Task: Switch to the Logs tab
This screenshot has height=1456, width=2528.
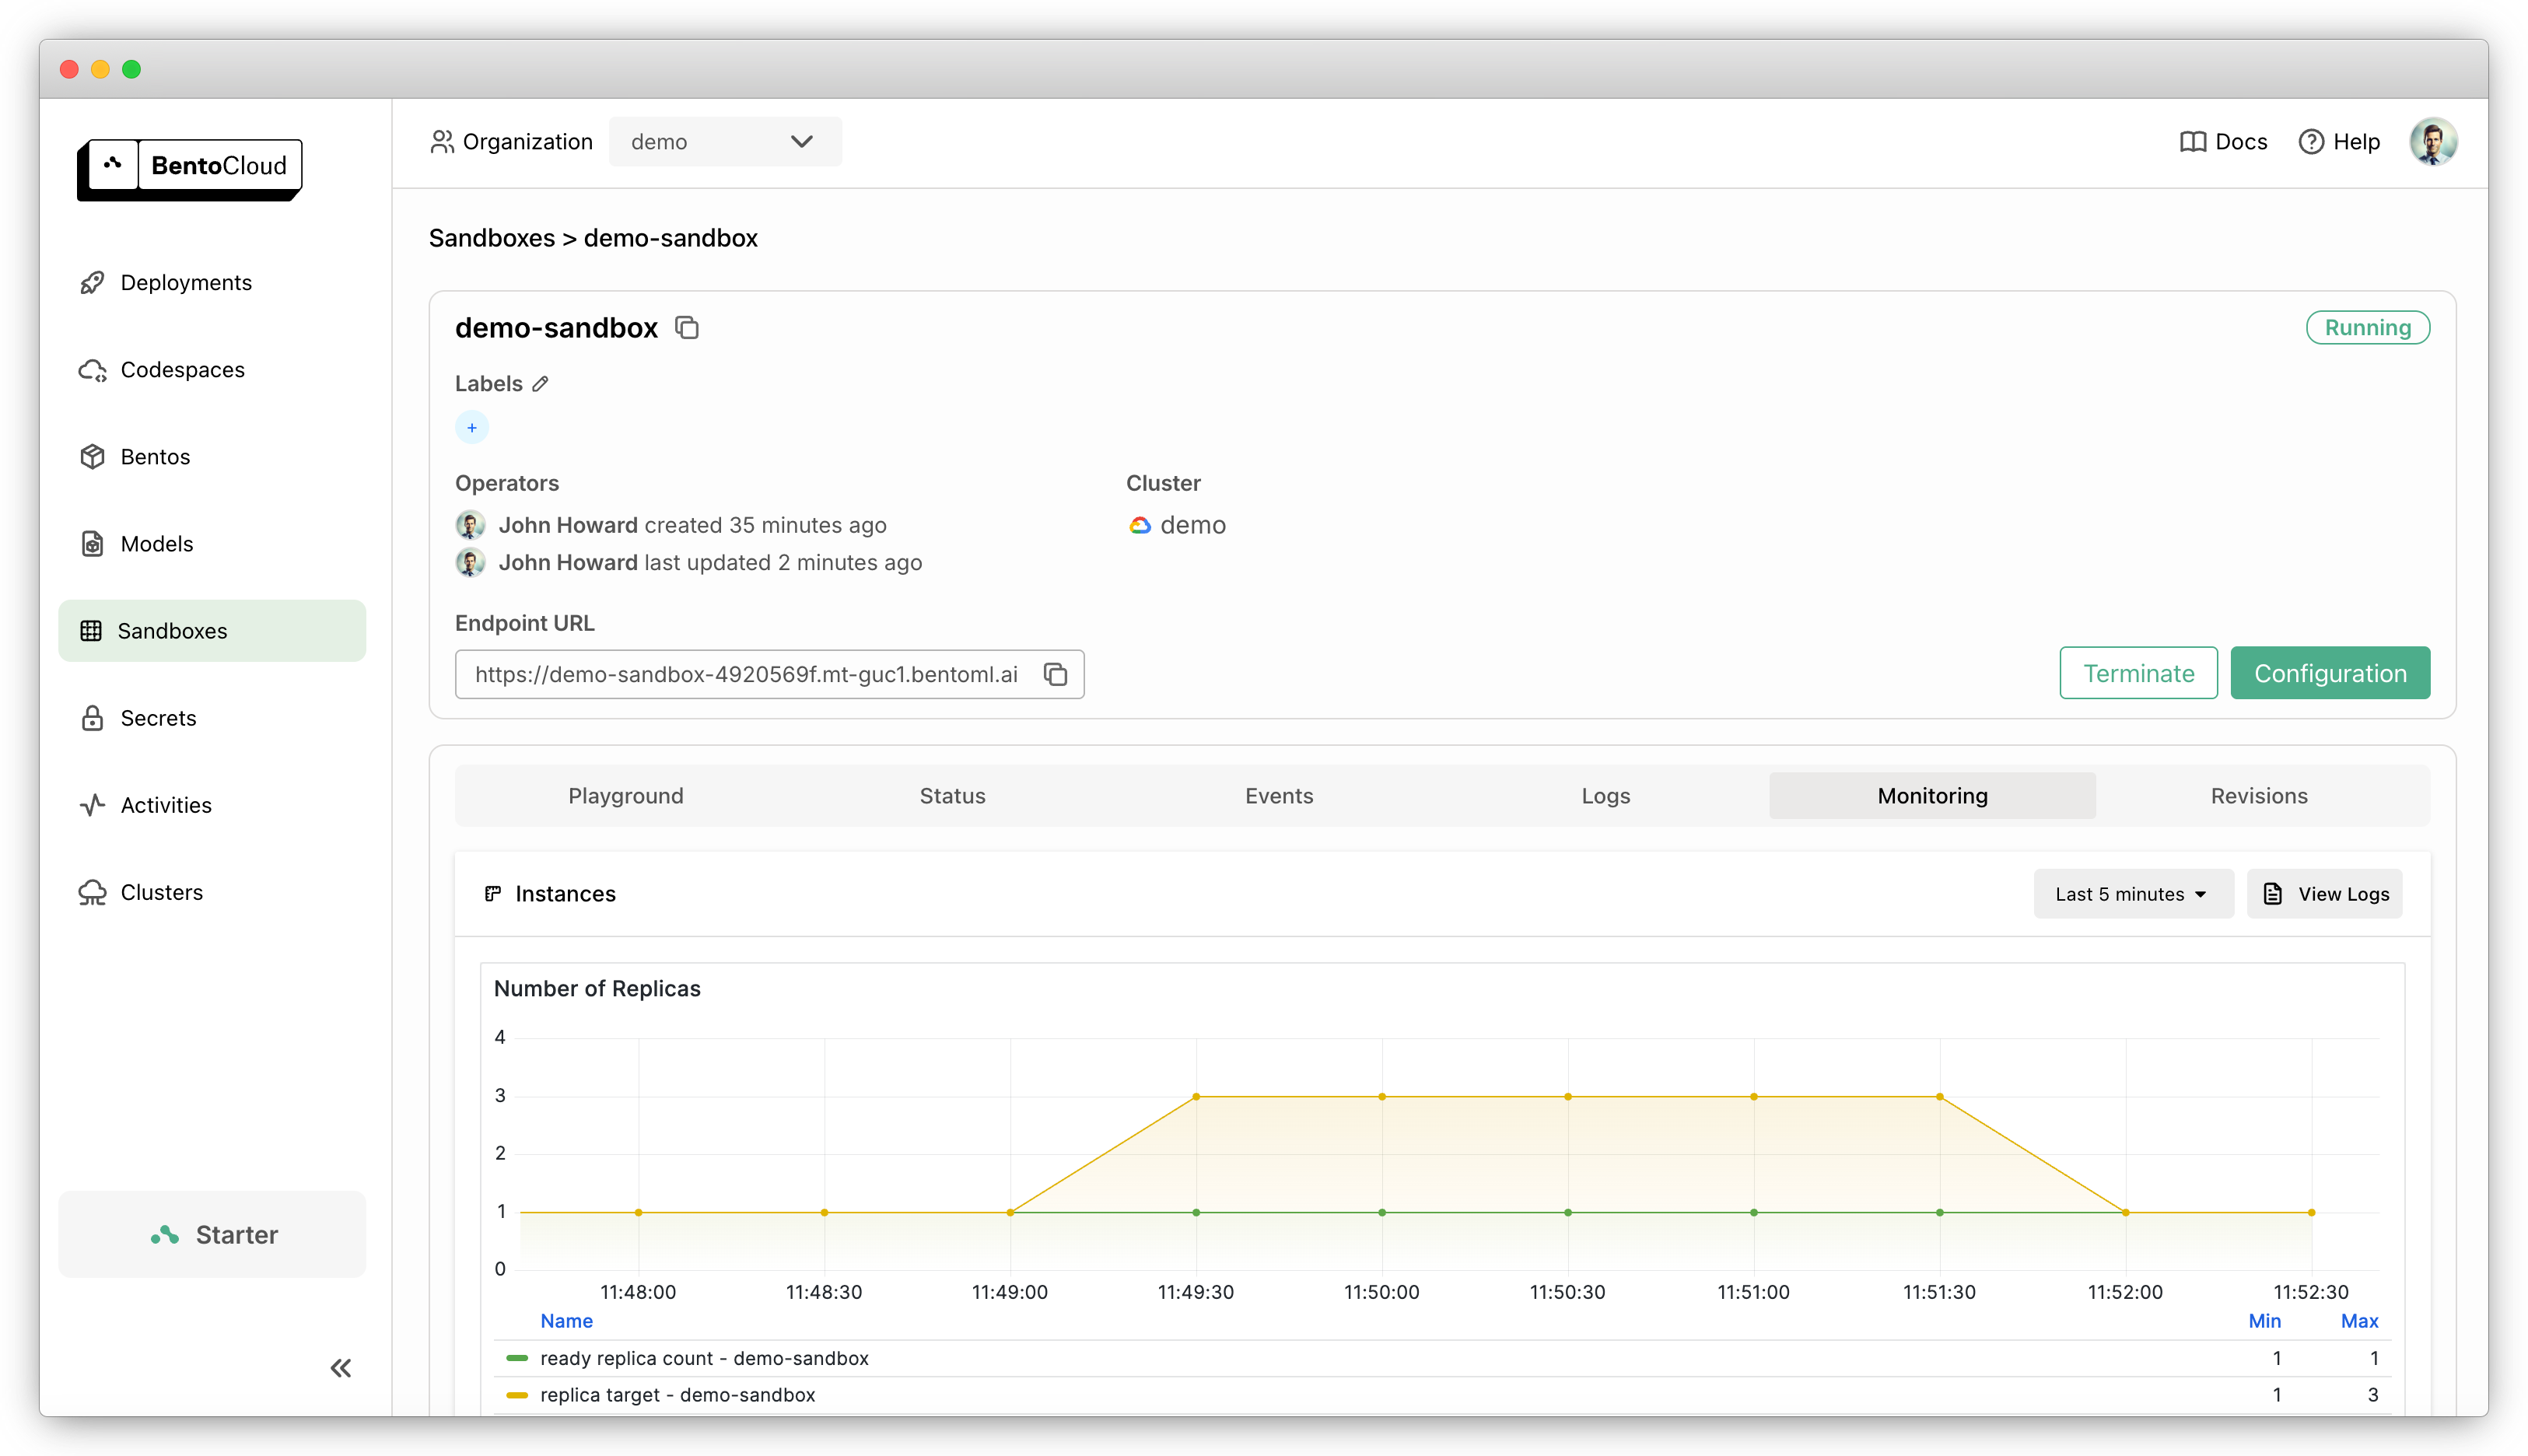Action: click(x=1606, y=796)
